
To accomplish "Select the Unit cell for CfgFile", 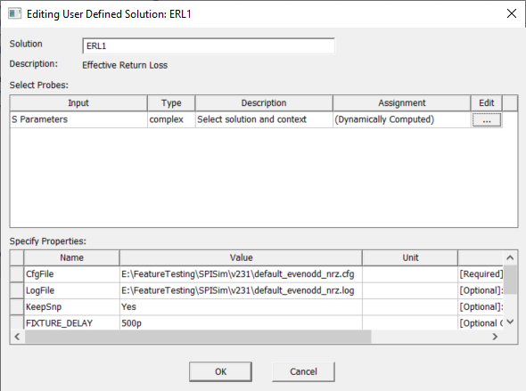I will click(410, 274).
